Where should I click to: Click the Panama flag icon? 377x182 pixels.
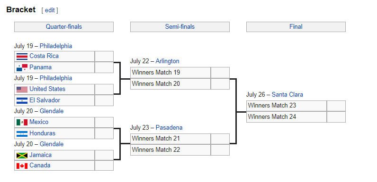pyautogui.click(x=22, y=67)
